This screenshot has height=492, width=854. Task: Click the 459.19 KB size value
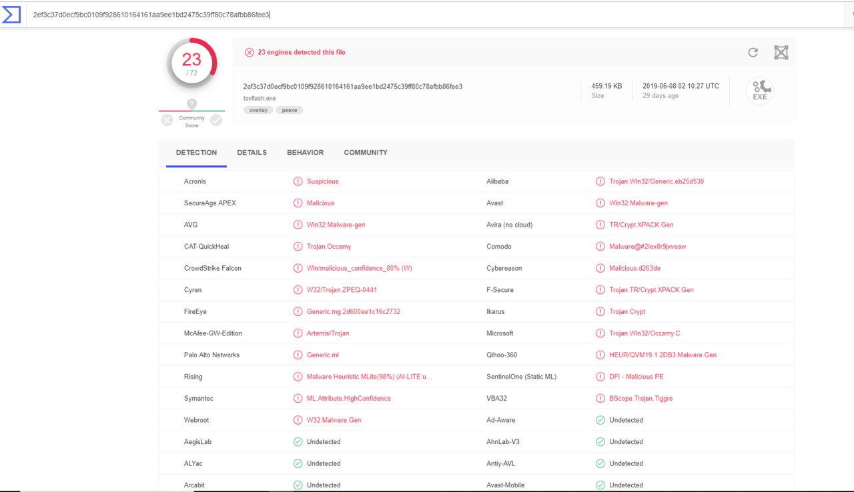coord(606,86)
